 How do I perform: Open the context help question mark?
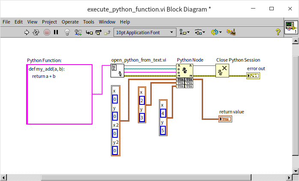click(278, 32)
